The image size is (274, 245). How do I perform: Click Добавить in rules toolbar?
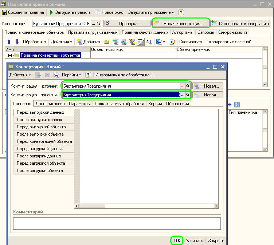[89, 42]
